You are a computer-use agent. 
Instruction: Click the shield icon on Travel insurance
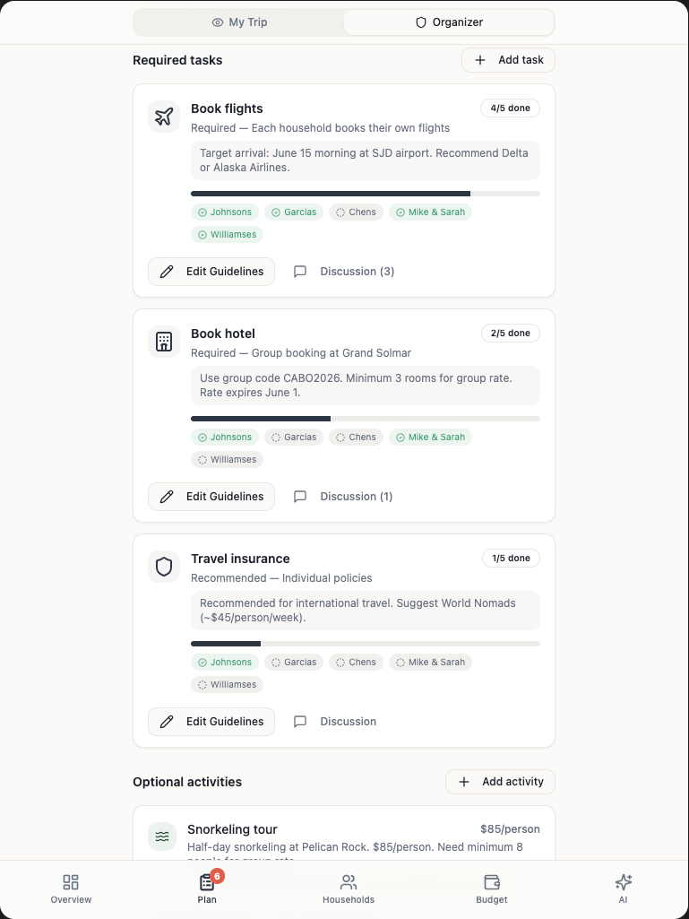[164, 567]
